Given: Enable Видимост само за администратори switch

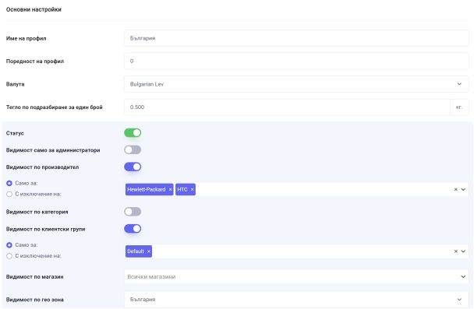Looking at the screenshot, I should click(133, 149).
